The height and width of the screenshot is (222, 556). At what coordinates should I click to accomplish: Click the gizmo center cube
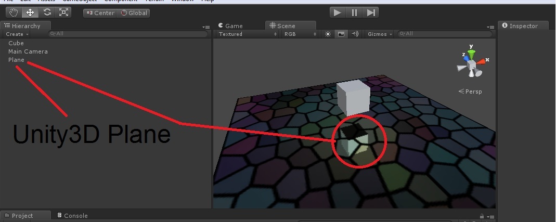[x=472, y=66]
